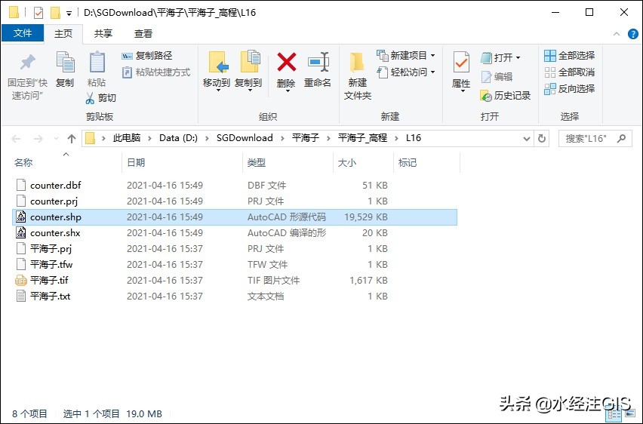Image resolution: width=643 pixels, height=424 pixels.
Task: Expand the address bar history dropdown
Action: tap(527, 139)
